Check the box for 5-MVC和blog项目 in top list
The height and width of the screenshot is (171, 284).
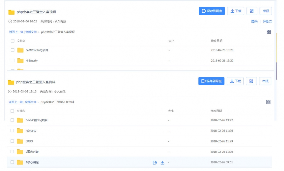(x=13, y=50)
